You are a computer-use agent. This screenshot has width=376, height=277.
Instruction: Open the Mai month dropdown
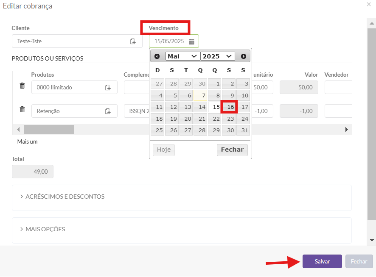pos(182,56)
